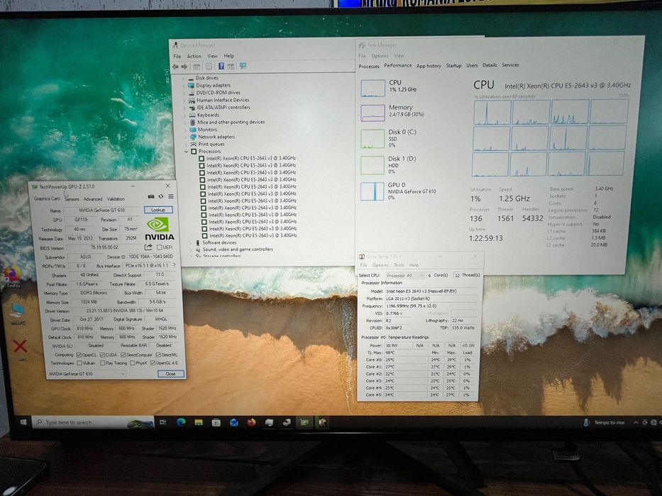Toggle the PhysX checkbox

coord(133,363)
